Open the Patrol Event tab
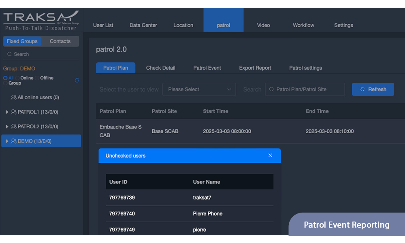The width and height of the screenshot is (405, 243). pos(207,68)
